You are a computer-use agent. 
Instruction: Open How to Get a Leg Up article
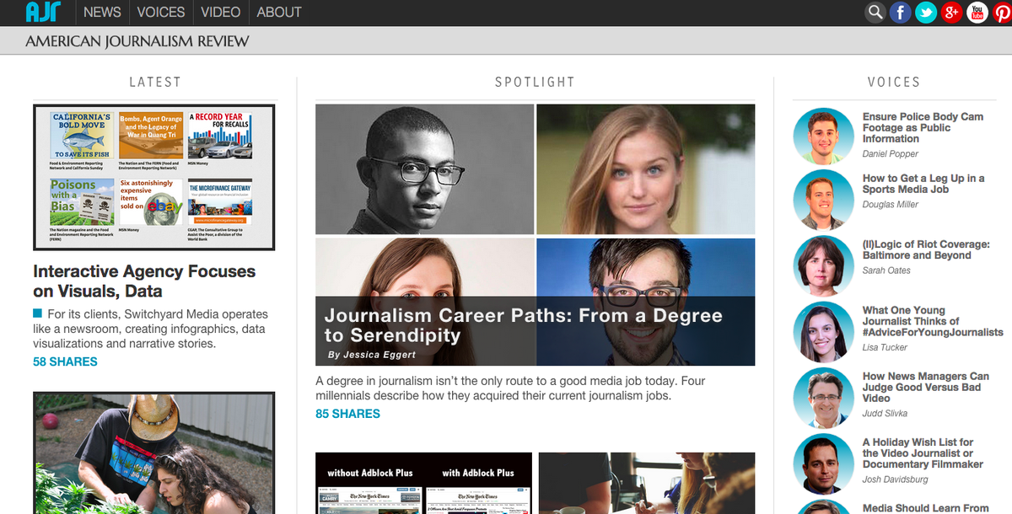923,184
